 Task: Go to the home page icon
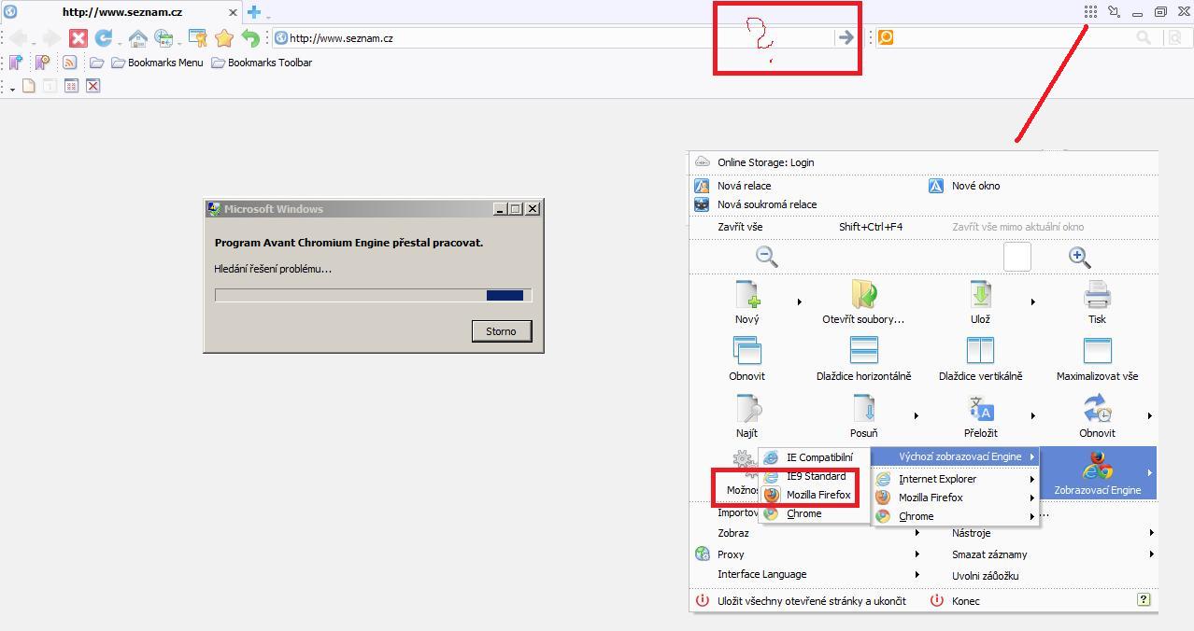138,38
